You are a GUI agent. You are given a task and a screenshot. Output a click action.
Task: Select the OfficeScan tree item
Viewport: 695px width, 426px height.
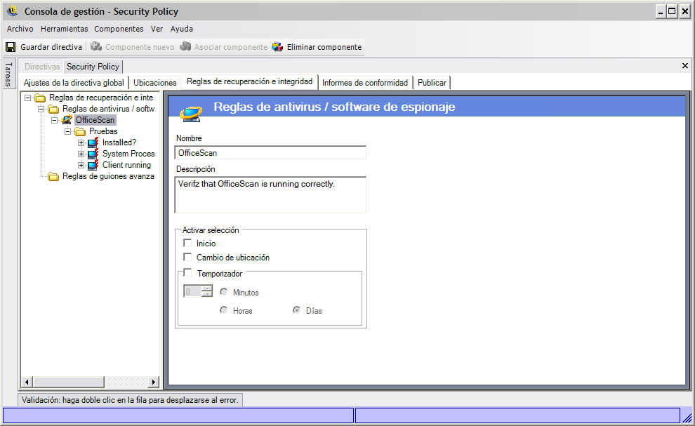click(x=95, y=120)
